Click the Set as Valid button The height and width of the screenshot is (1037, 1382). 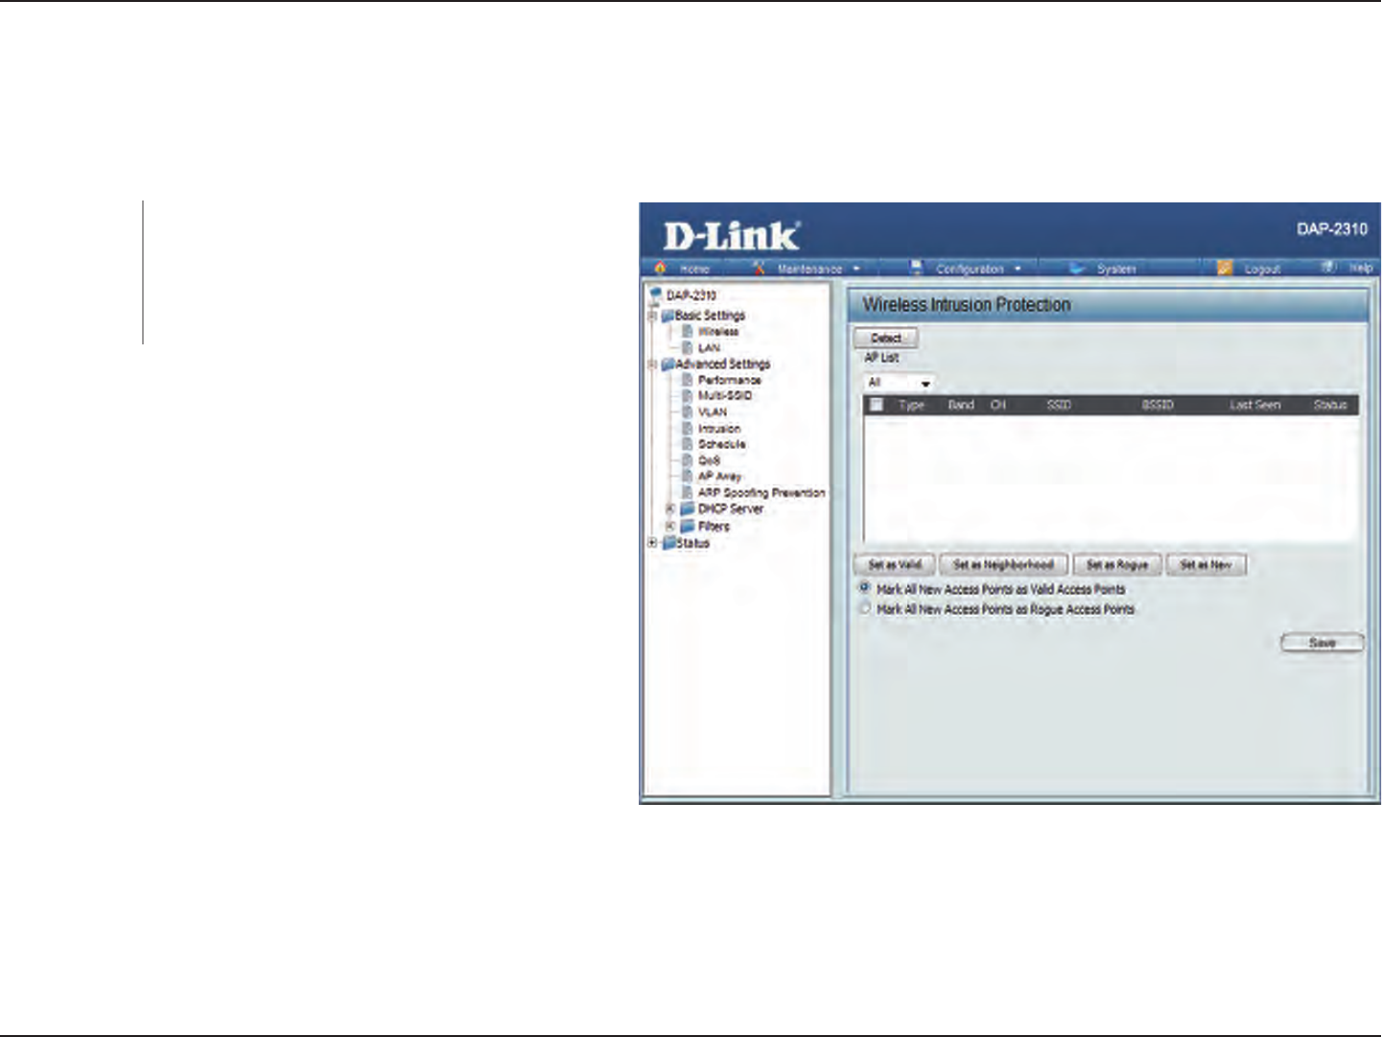[x=895, y=565]
